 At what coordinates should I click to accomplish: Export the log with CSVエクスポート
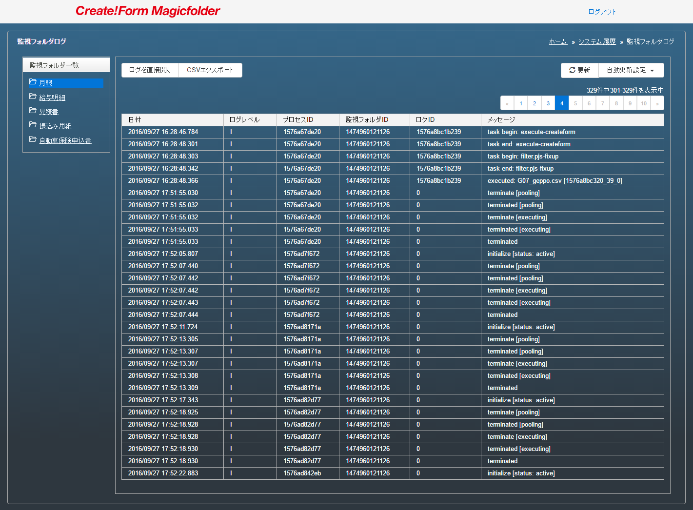pos(211,70)
